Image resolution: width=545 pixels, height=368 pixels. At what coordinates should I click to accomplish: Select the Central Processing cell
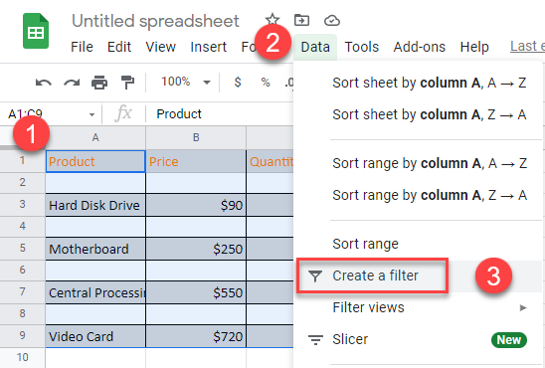[95, 292]
